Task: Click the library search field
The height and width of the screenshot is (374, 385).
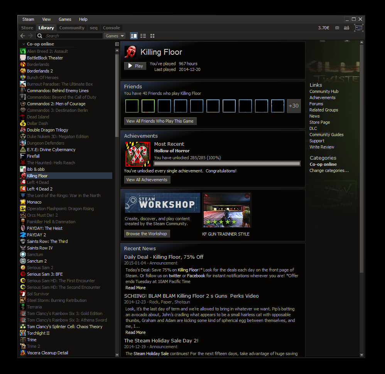Action: tap(73, 36)
